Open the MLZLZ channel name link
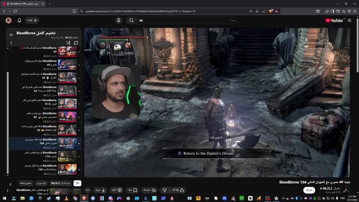The image size is (359, 202). click(332, 188)
